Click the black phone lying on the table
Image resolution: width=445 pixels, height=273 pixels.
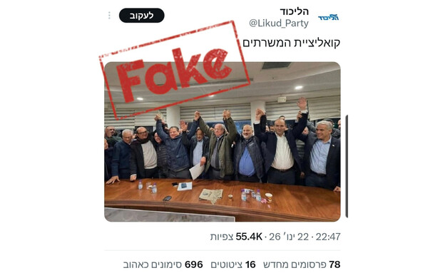coord(167,198)
